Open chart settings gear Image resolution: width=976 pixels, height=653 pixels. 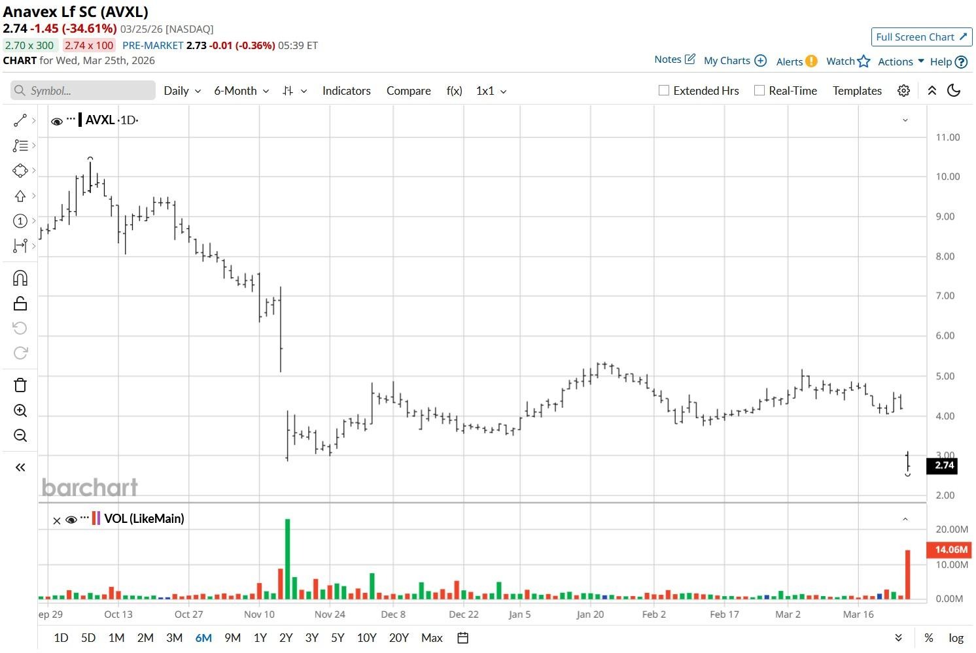[903, 91]
